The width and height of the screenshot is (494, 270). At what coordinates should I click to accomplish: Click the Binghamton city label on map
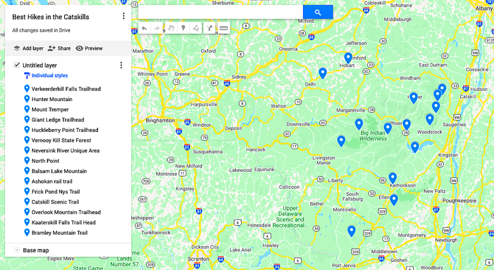(160, 120)
